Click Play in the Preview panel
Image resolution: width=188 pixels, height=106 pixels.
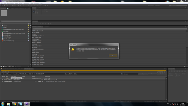[38, 24]
